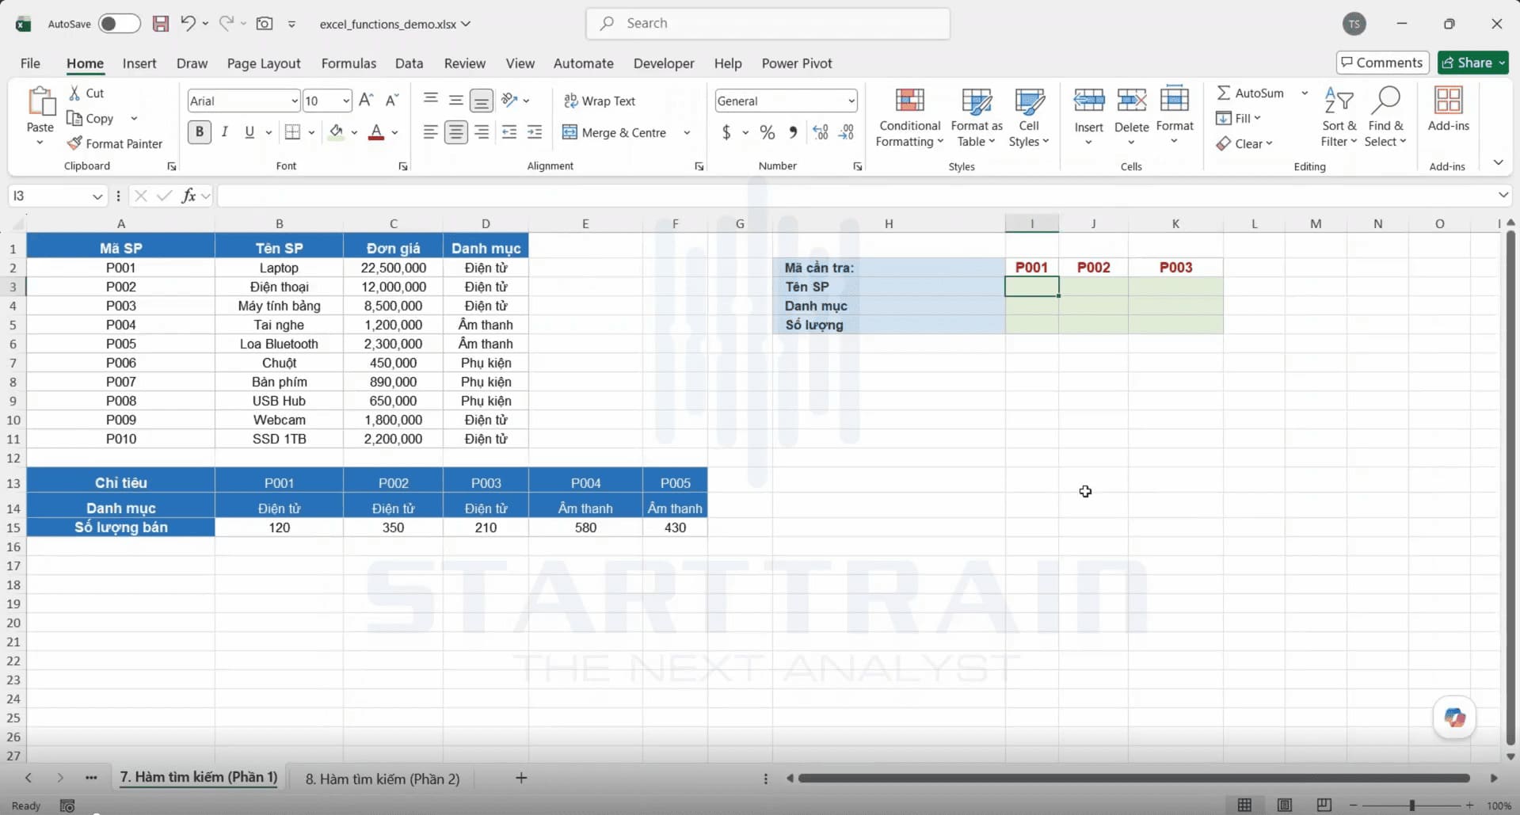The image size is (1520, 815).
Task: Click the Comma Style icon
Action: [x=792, y=132]
